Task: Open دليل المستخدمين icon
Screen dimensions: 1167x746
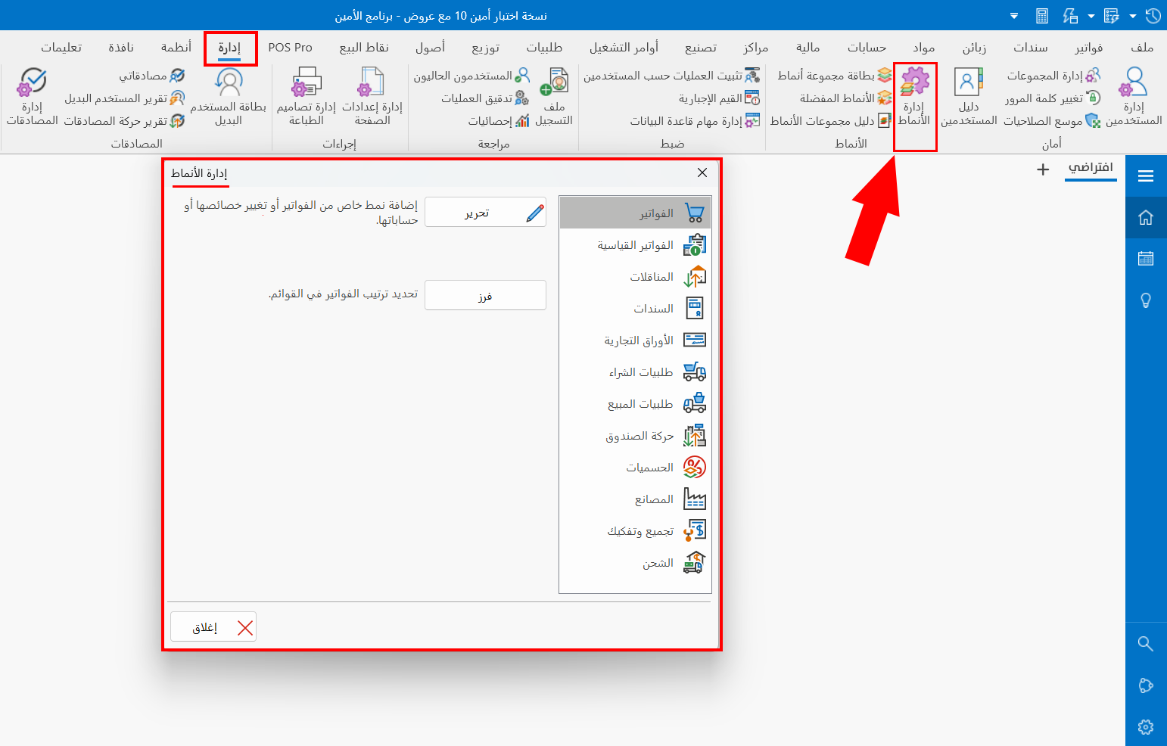Action: 969,96
